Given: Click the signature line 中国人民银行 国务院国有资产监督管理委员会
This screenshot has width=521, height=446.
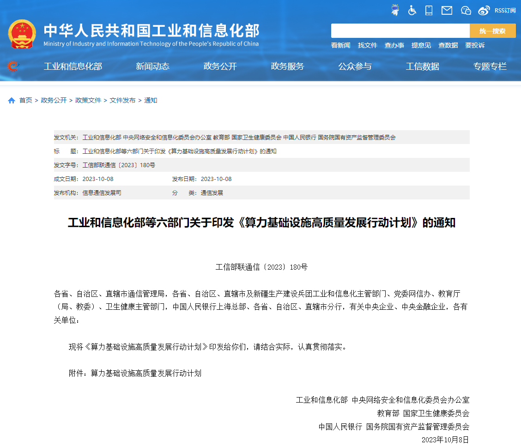Looking at the screenshot, I should pos(394,427).
